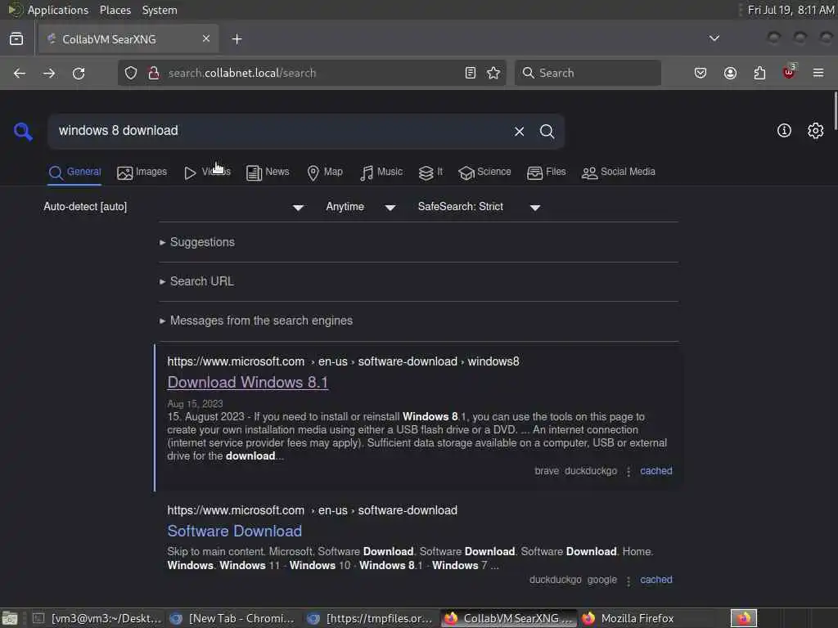Bookmark this page with star icon

(x=493, y=73)
